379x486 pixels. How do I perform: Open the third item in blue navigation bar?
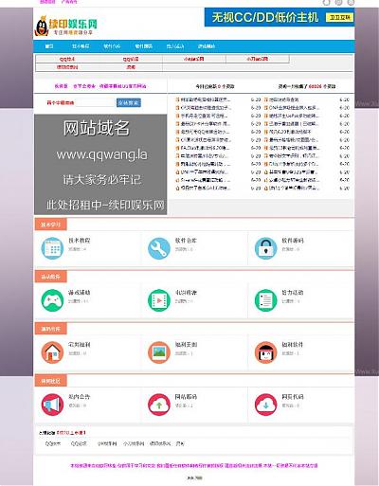(x=112, y=46)
